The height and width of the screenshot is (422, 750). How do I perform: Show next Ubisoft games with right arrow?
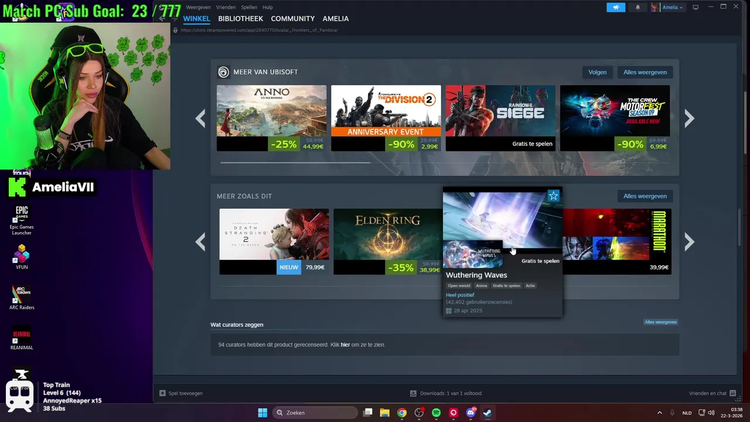tap(689, 118)
